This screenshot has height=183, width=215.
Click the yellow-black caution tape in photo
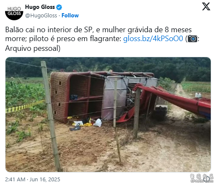[25, 106]
